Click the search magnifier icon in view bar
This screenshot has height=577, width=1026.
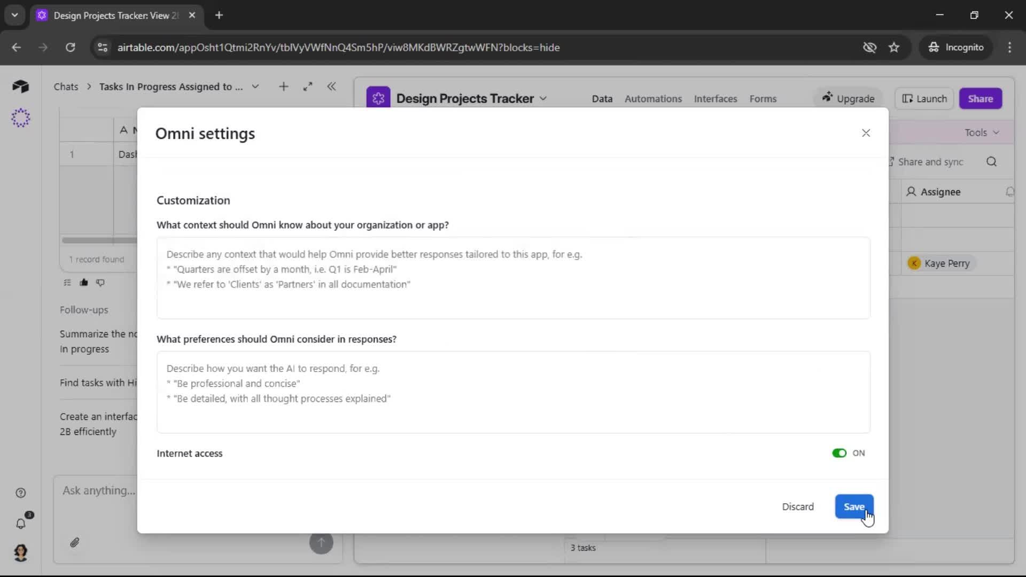point(991,162)
